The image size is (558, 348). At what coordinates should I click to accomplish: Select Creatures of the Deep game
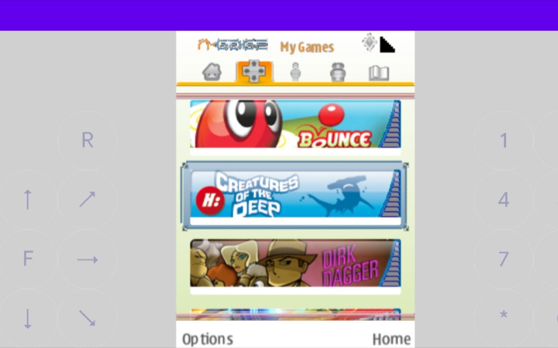295,194
